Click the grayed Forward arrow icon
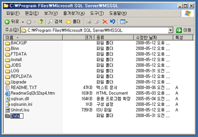Screen dimensions: 198x137 pyautogui.click(x=29, y=22)
